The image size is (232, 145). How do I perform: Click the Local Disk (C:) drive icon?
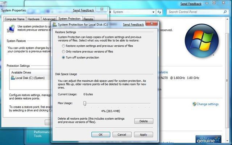tap(13, 78)
